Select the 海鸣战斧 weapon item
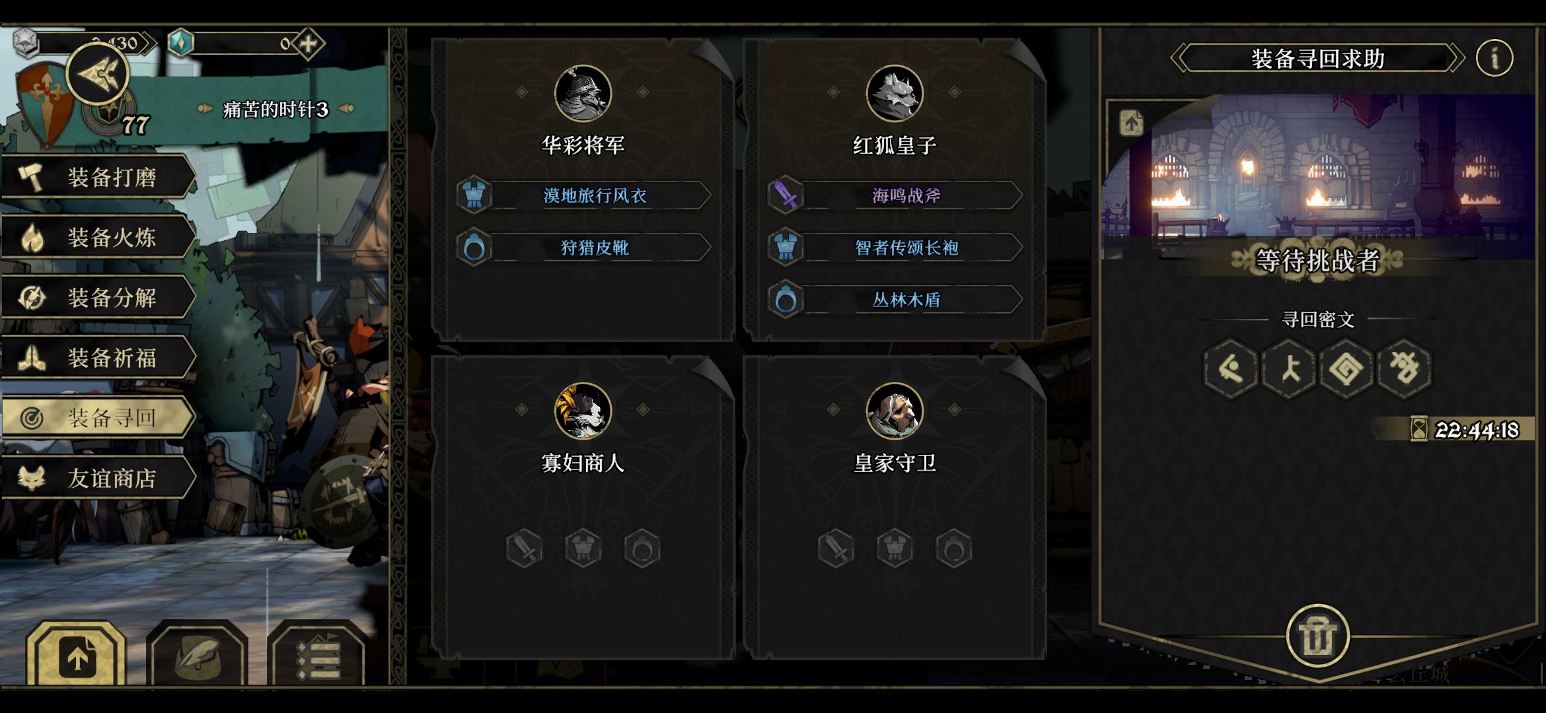The image size is (1546, 713). tap(896, 195)
